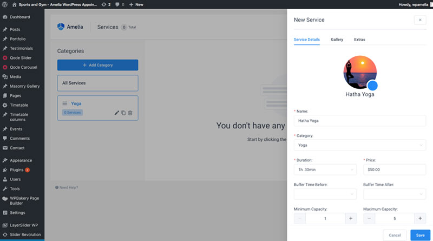Open Testimonials in the sidebar
The width and height of the screenshot is (433, 241).
pos(22,48)
